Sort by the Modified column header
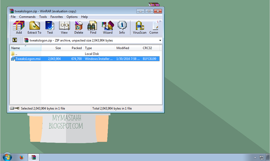This screenshot has height=161, width=270. pyautogui.click(x=128, y=48)
